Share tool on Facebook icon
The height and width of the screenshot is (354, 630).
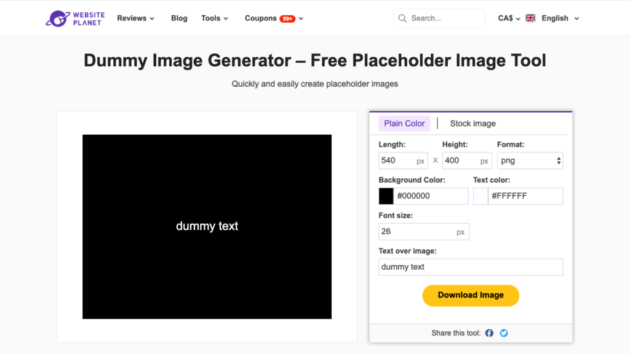click(x=489, y=333)
